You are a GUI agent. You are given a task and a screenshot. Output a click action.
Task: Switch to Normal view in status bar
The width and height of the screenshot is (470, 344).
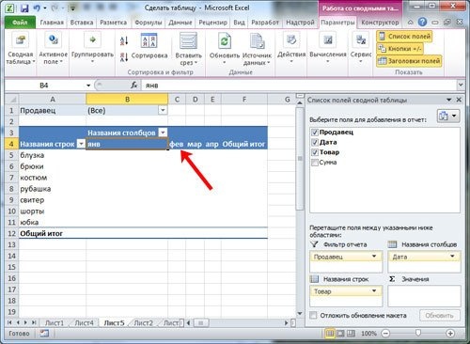click(330, 334)
